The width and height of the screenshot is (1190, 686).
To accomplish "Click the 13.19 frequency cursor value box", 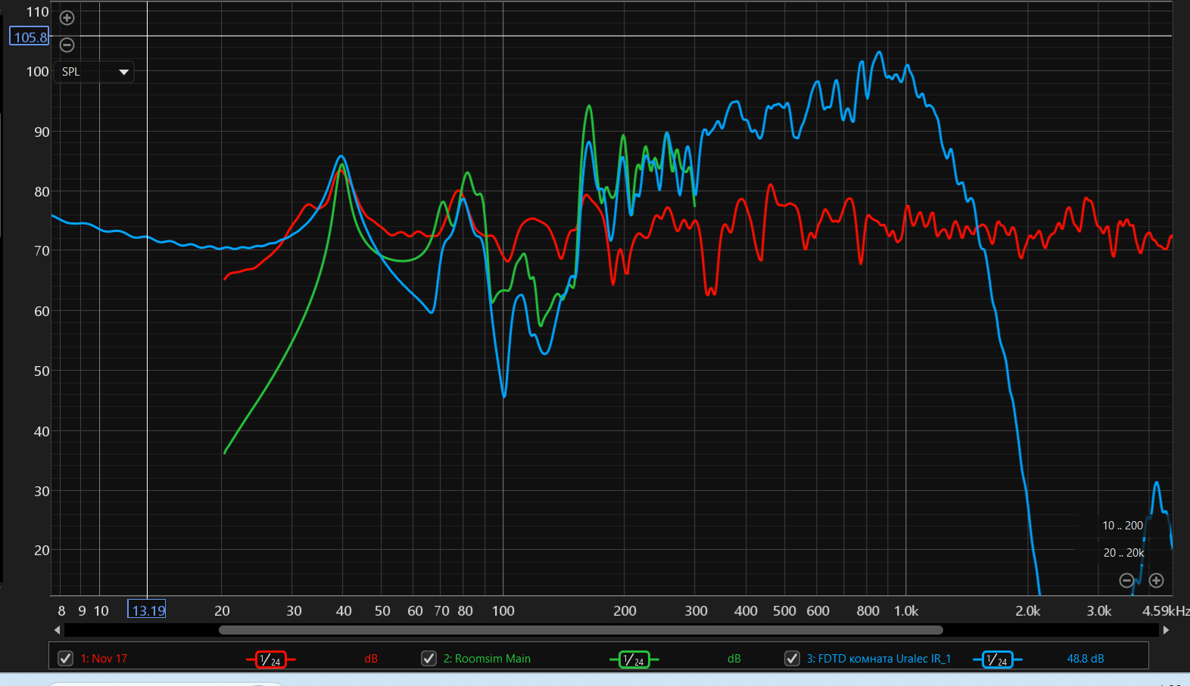I will (x=147, y=610).
